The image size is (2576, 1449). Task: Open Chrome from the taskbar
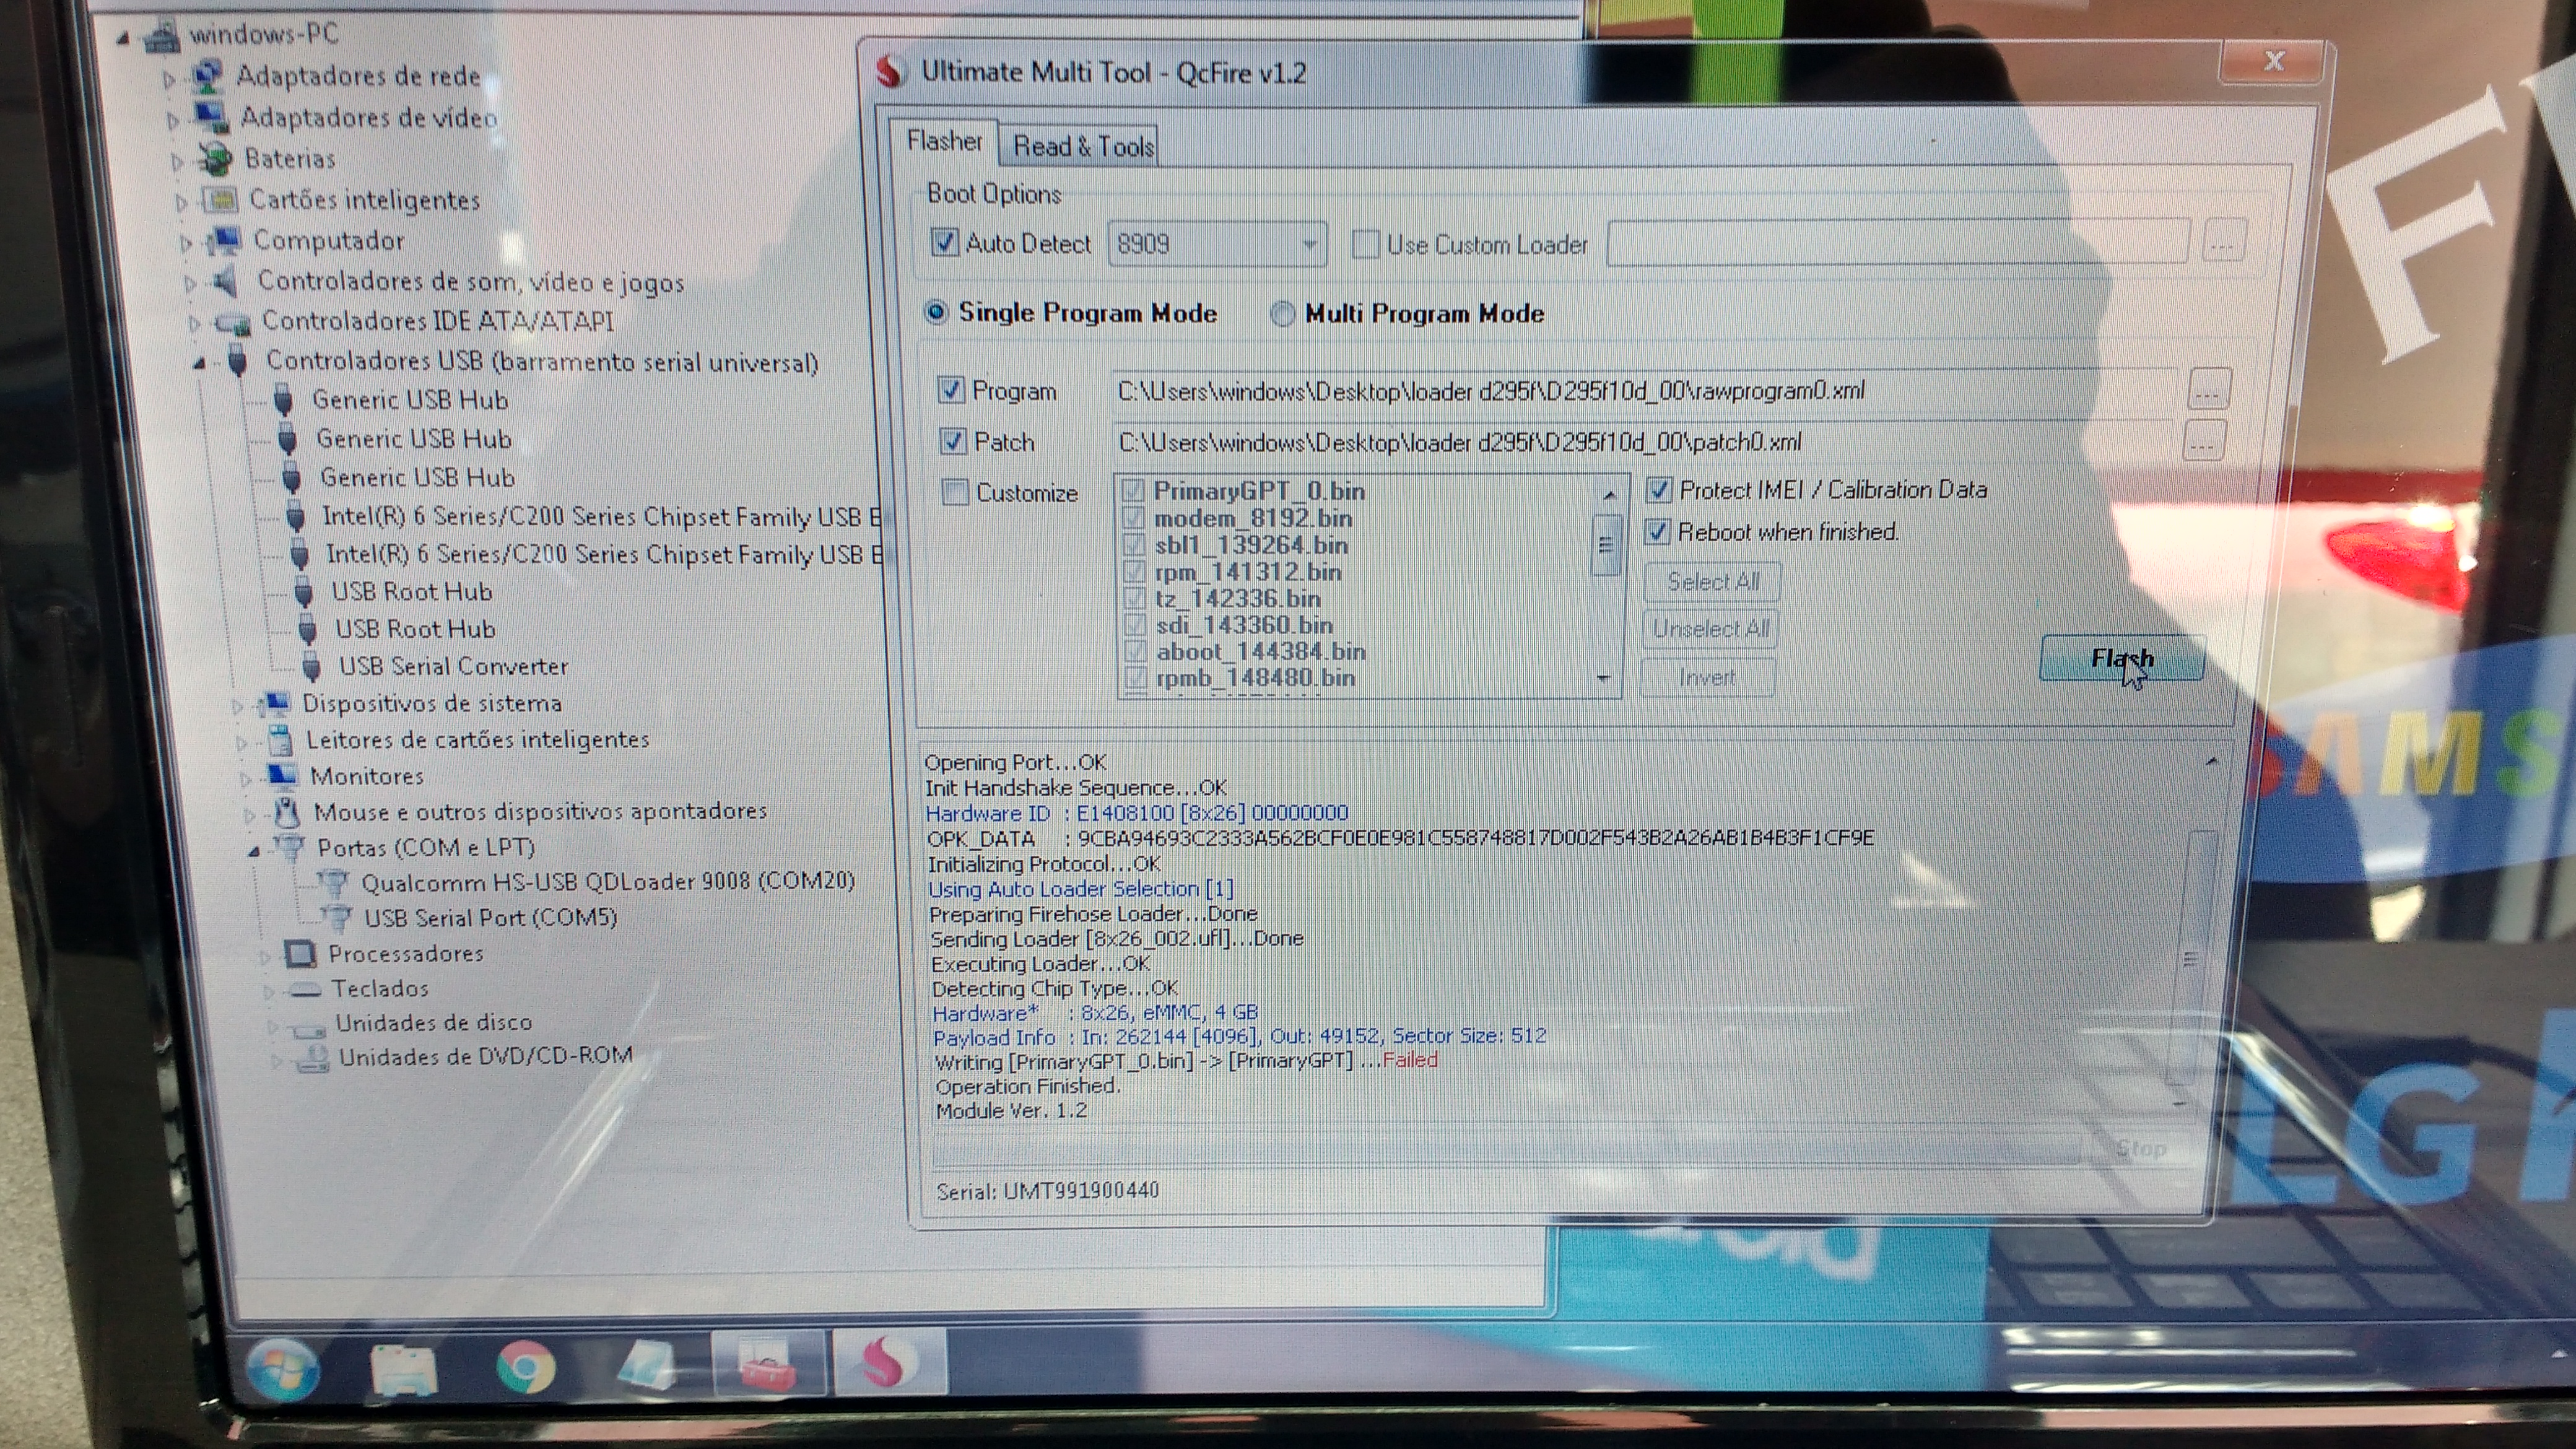[x=526, y=1368]
